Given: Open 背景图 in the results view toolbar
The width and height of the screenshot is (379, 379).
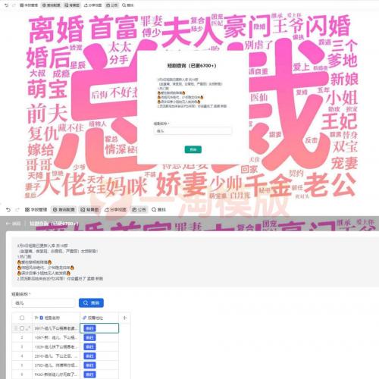Looking at the screenshot, I should click(89, 210).
